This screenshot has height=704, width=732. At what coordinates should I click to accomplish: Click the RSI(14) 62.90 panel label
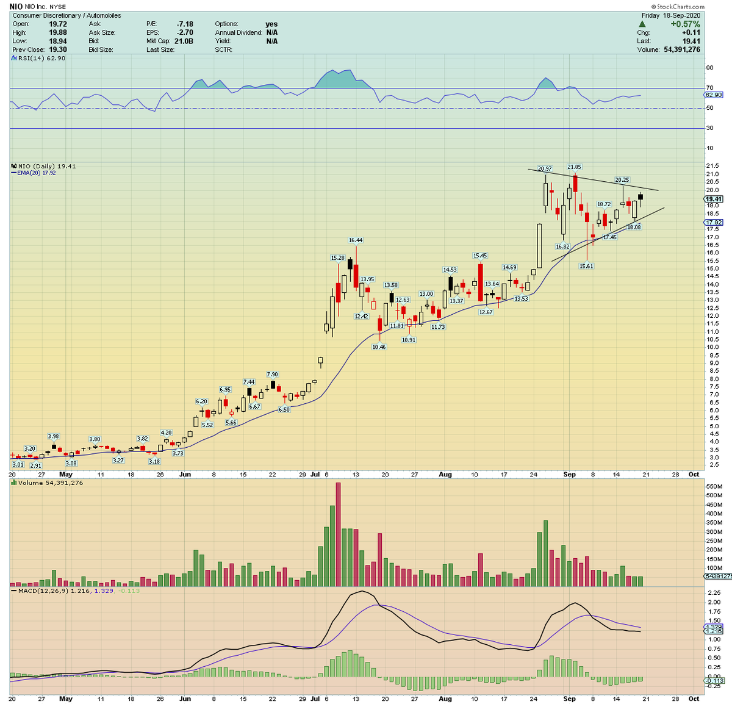coord(41,59)
